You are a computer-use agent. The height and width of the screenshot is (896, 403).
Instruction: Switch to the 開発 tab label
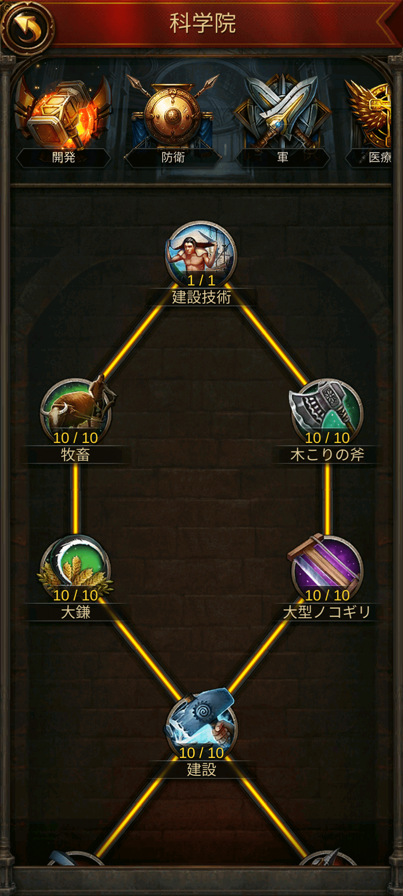[x=63, y=158]
